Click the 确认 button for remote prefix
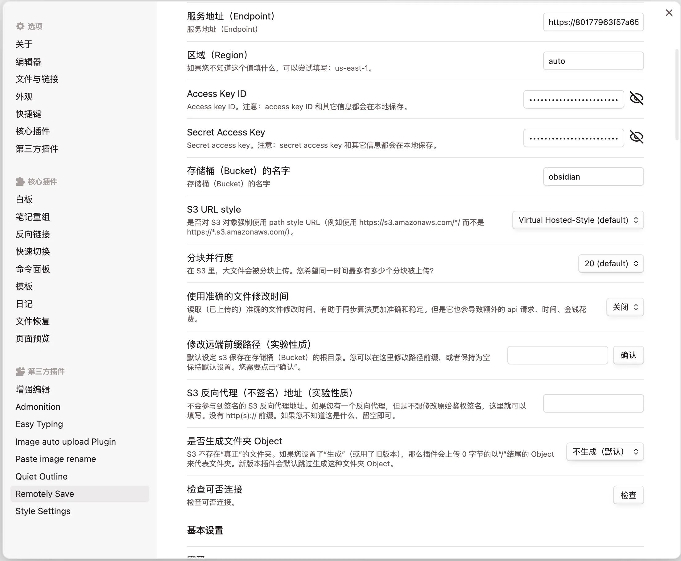 point(628,355)
